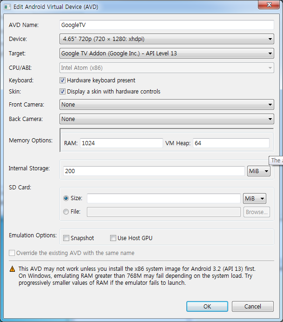Click the 'Skin:' label
The height and width of the screenshot is (322, 283).
point(15,91)
